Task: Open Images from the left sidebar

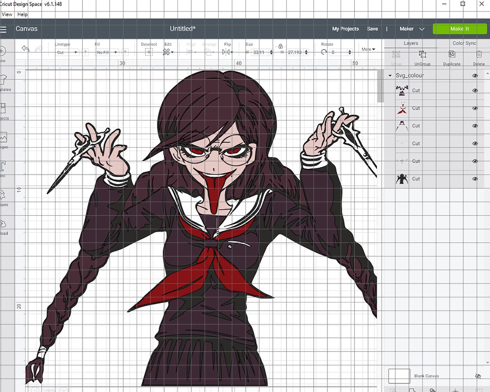Action: click(3, 141)
